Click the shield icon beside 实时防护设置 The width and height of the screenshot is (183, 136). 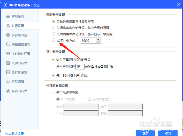[8, 54]
